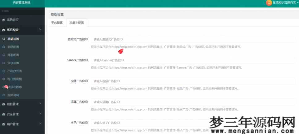Select the 流量主配置 tab
This screenshot has height=134, width=299.
pyautogui.click(x=77, y=23)
